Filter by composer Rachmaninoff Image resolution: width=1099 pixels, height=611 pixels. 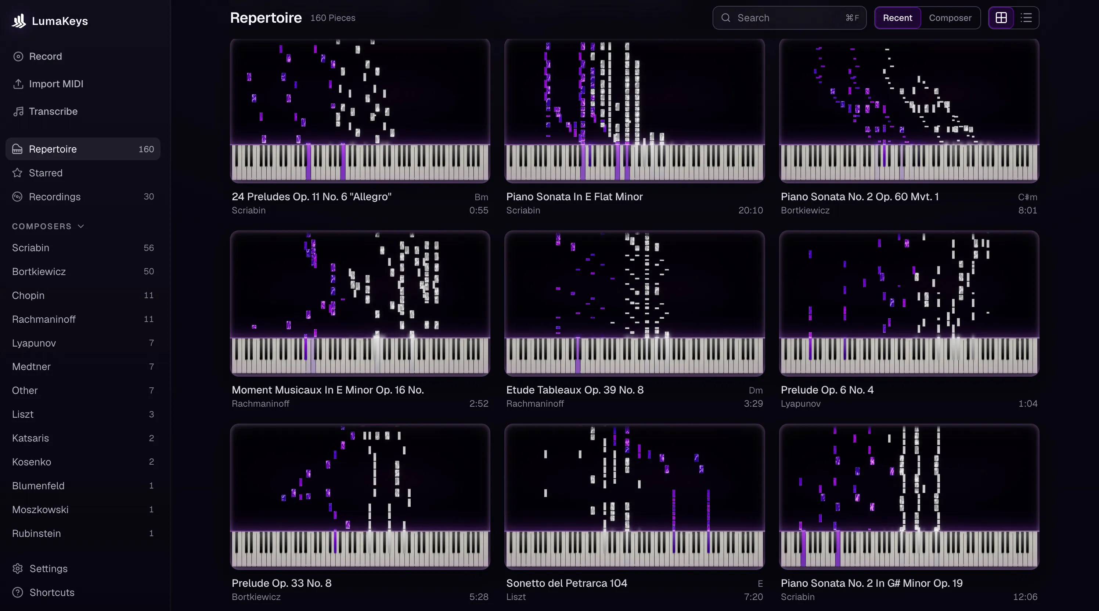83,319
